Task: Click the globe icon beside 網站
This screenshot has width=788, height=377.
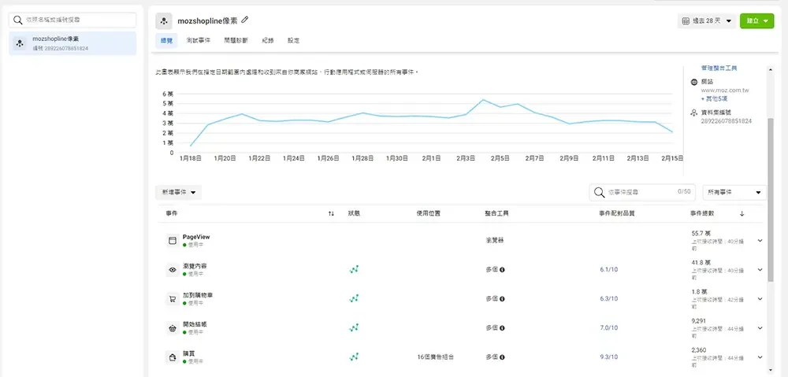Action: coord(694,81)
